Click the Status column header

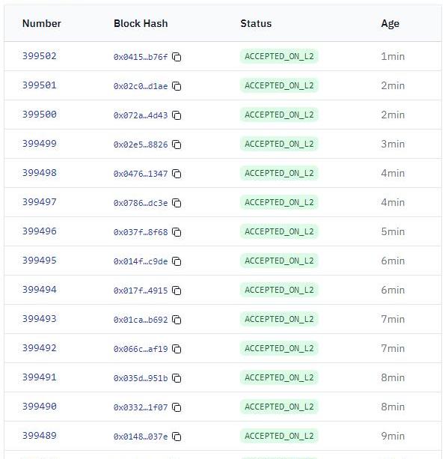tap(256, 23)
